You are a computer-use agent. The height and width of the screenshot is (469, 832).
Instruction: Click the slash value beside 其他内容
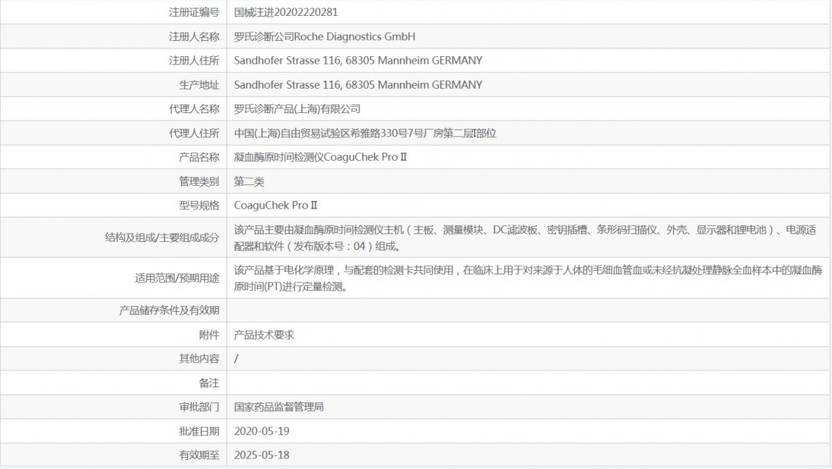click(x=236, y=359)
